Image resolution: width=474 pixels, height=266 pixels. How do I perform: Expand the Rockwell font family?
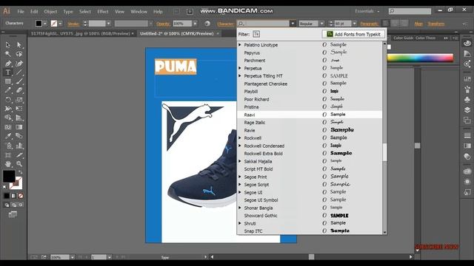[x=240, y=138]
